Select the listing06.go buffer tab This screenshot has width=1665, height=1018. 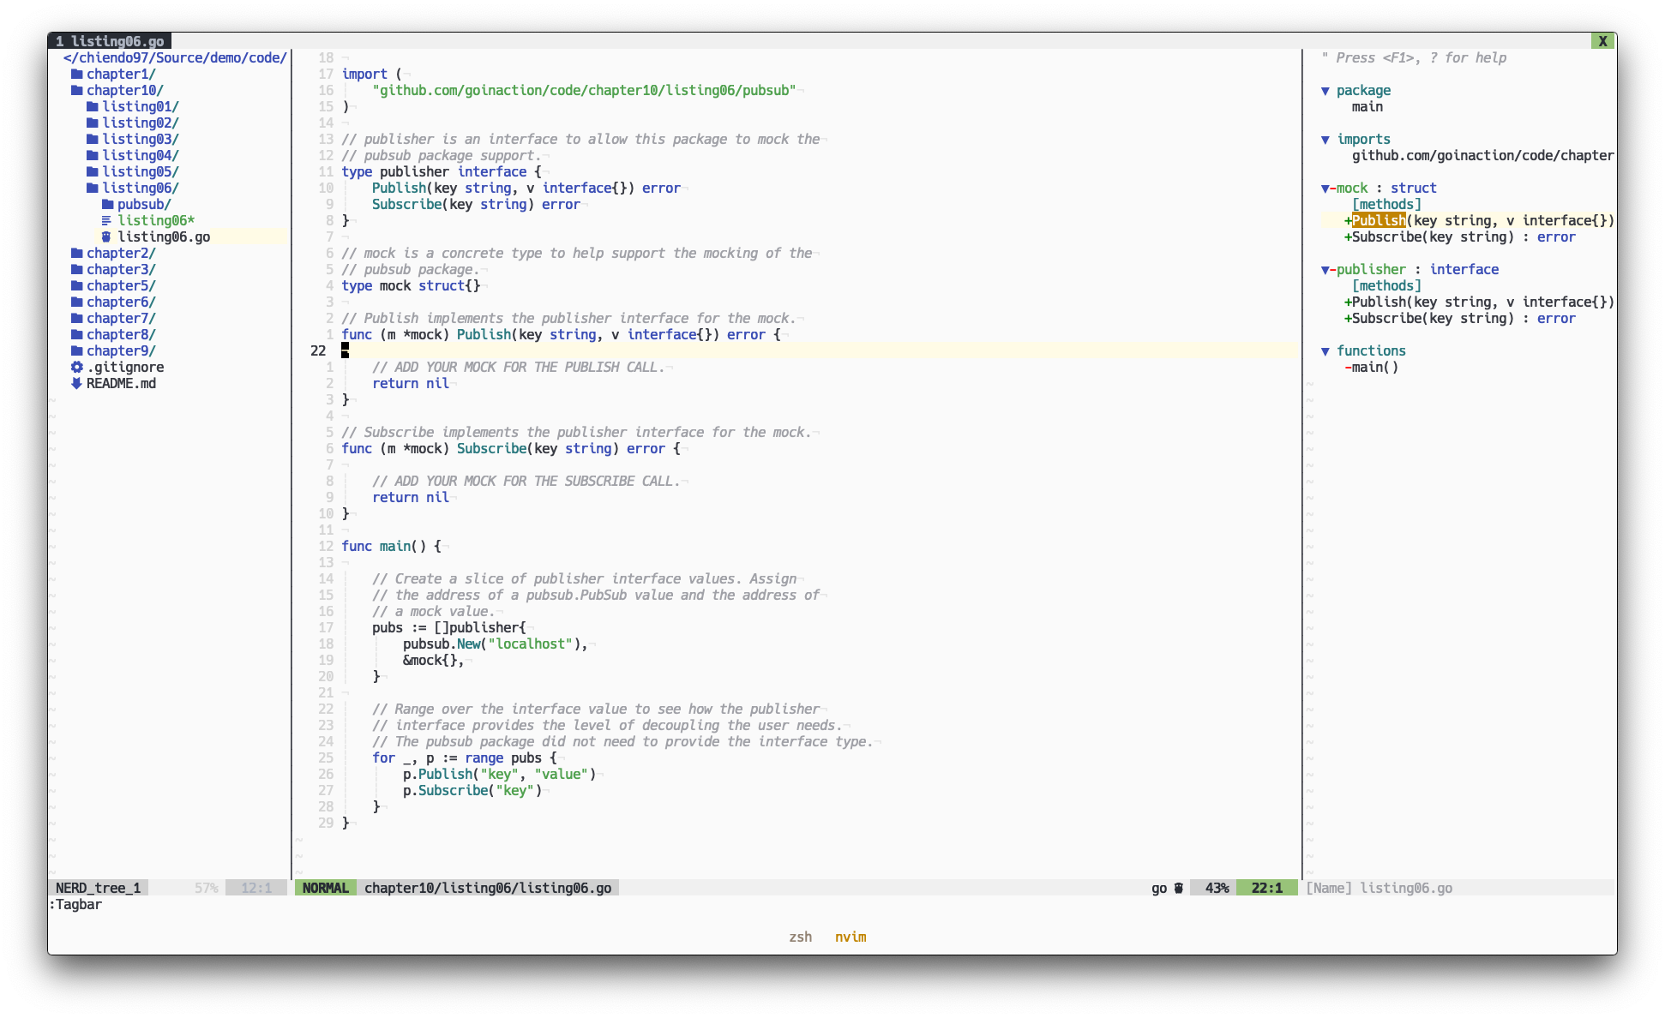(x=111, y=41)
